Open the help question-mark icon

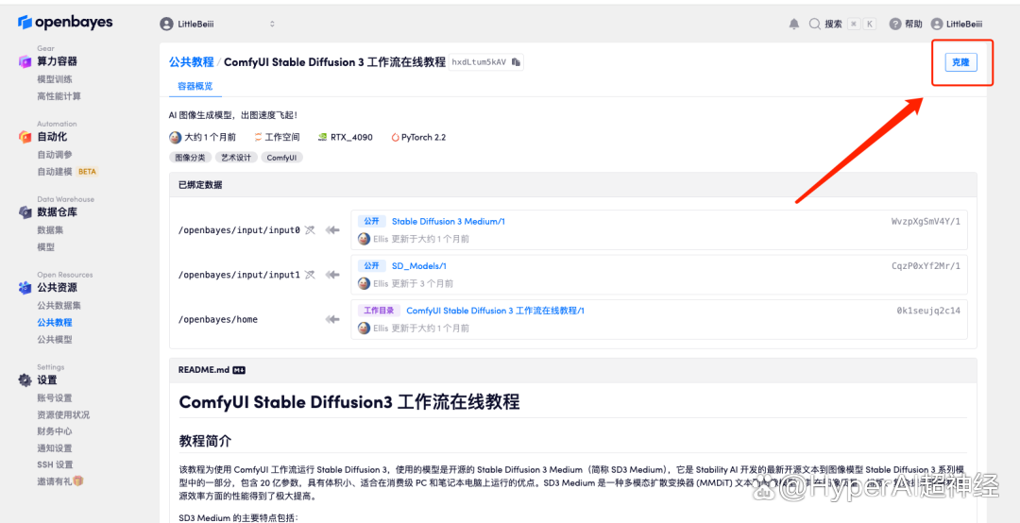coord(895,24)
